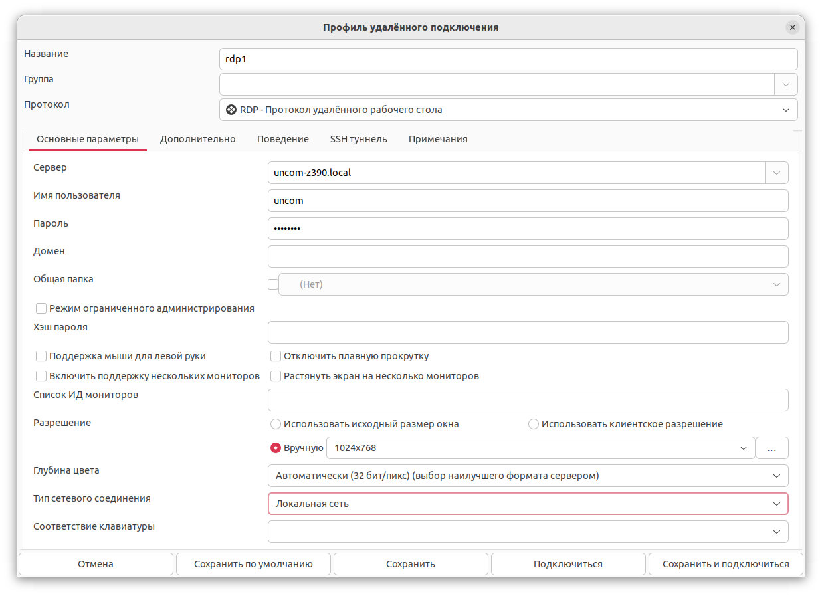Click the Сервер field with uncom-z390.local
This screenshot has width=822, height=596.
(x=517, y=173)
